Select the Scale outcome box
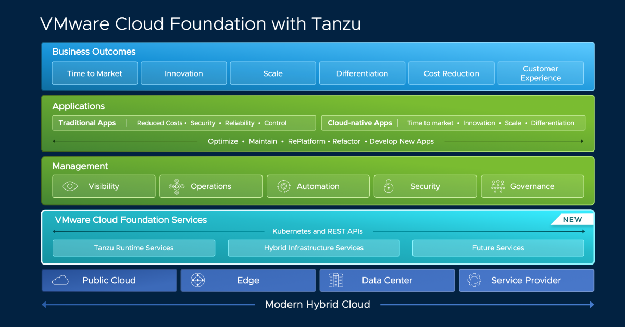Screen dimensions: 625x327 coord(273,73)
